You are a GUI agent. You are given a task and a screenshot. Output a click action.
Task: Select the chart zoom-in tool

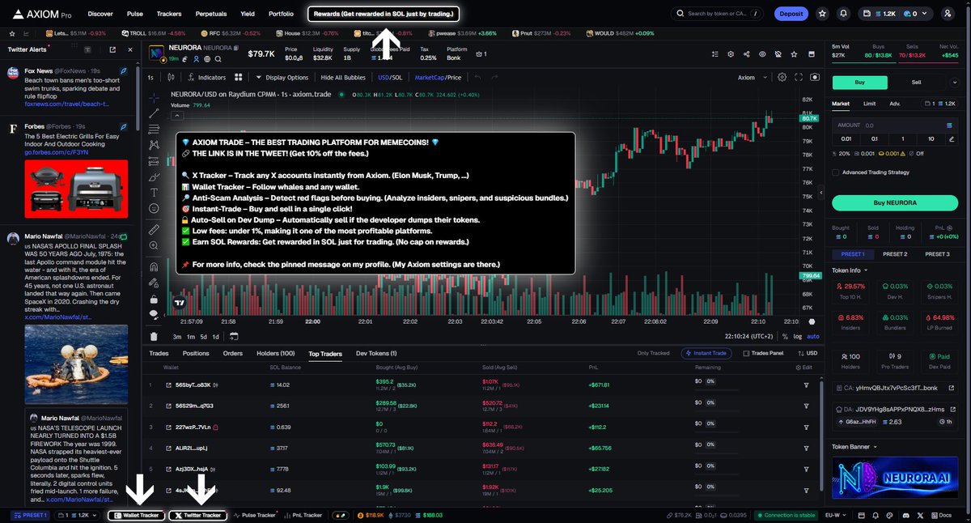point(154,247)
